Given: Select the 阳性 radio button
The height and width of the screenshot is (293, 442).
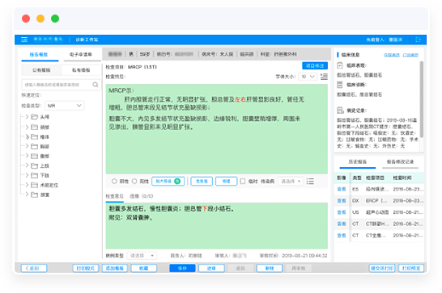Looking at the screenshot, I should (x=134, y=182).
